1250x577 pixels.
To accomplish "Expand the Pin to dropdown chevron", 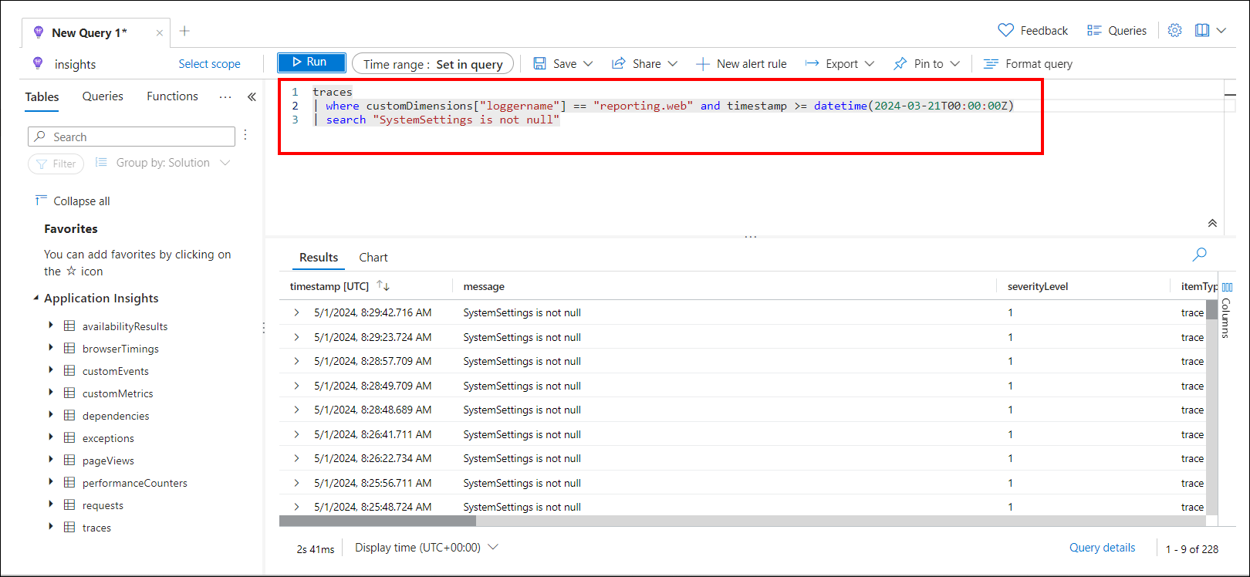I will [x=955, y=64].
